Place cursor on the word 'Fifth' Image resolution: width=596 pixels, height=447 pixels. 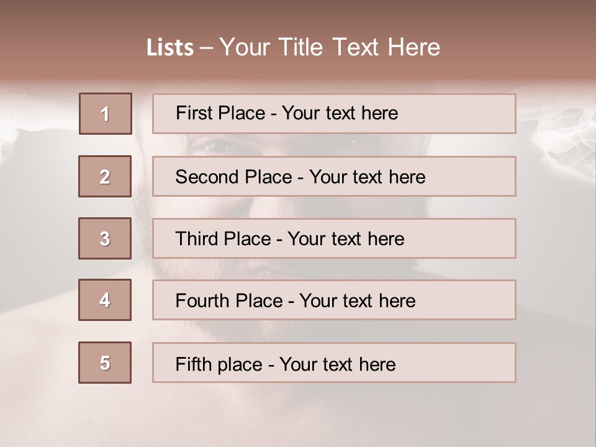(x=193, y=364)
